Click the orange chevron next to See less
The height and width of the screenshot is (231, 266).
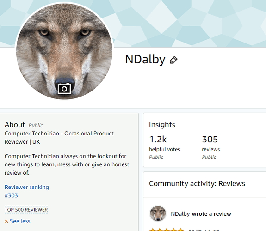[6, 221]
